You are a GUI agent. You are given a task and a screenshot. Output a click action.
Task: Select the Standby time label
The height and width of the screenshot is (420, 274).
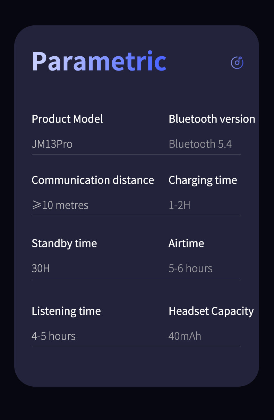(x=64, y=243)
